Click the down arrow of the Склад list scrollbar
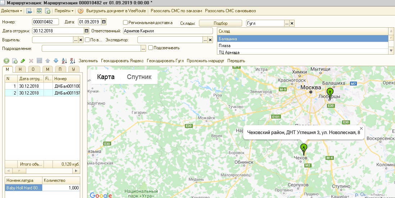 [x=391, y=51]
